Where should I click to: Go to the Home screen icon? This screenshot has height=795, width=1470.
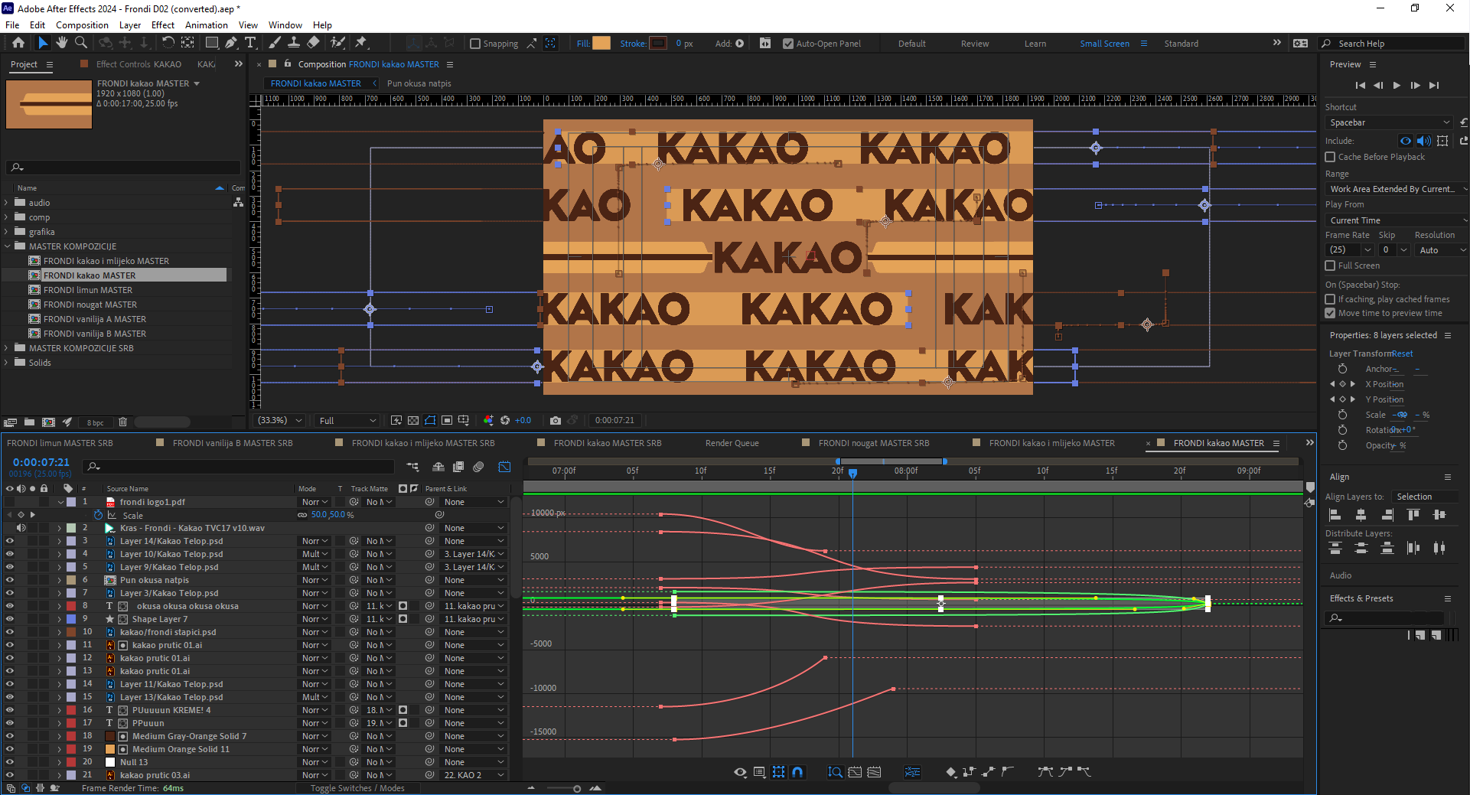18,43
